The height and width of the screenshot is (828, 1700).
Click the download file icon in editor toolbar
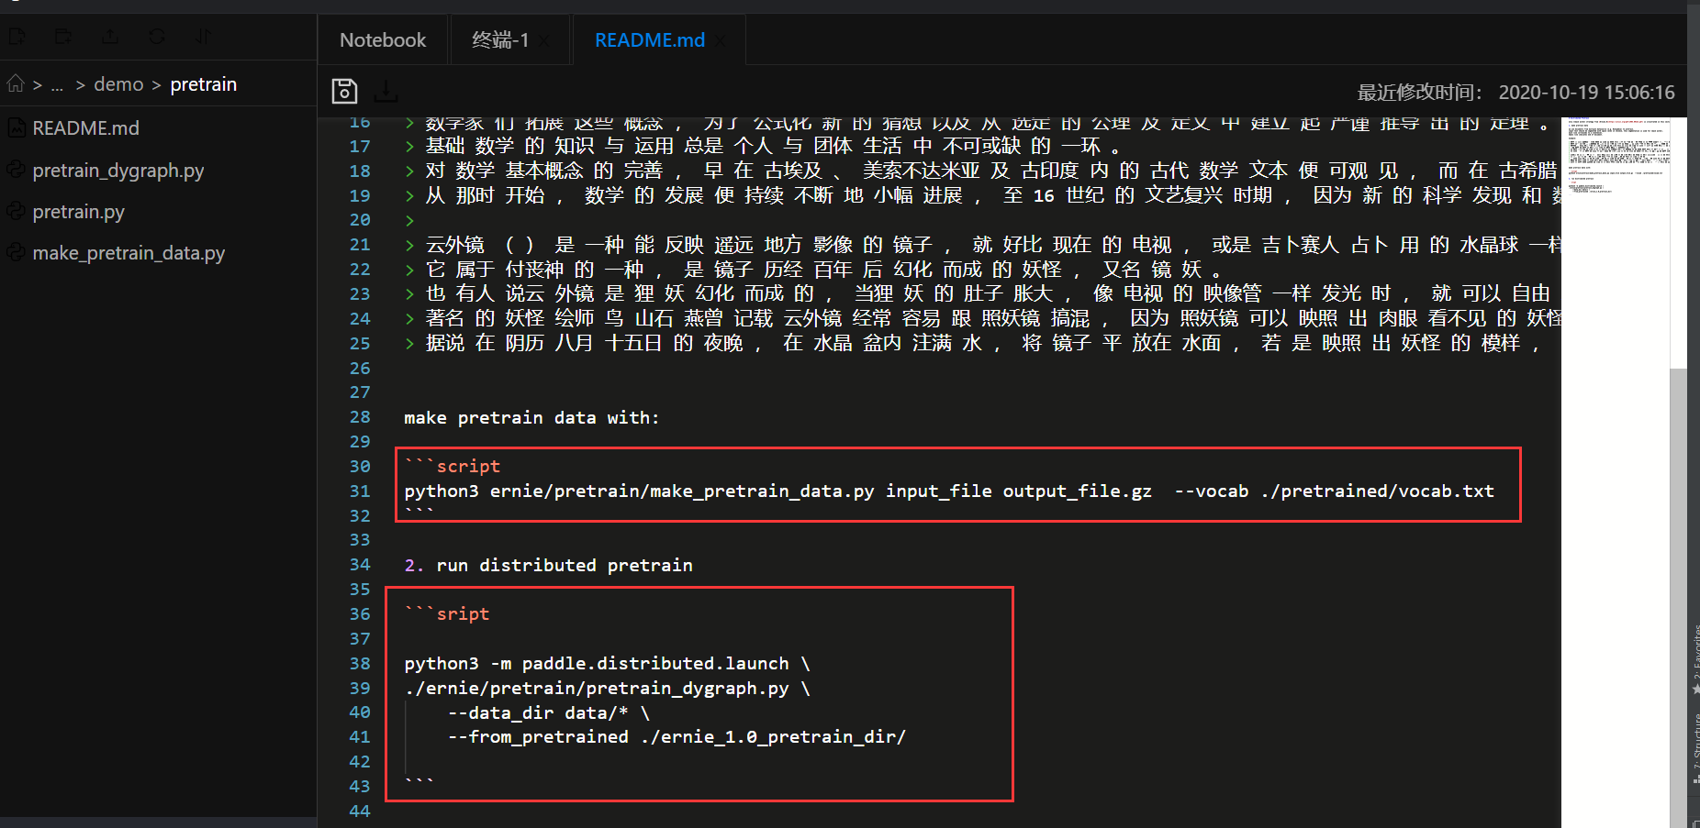tap(386, 91)
